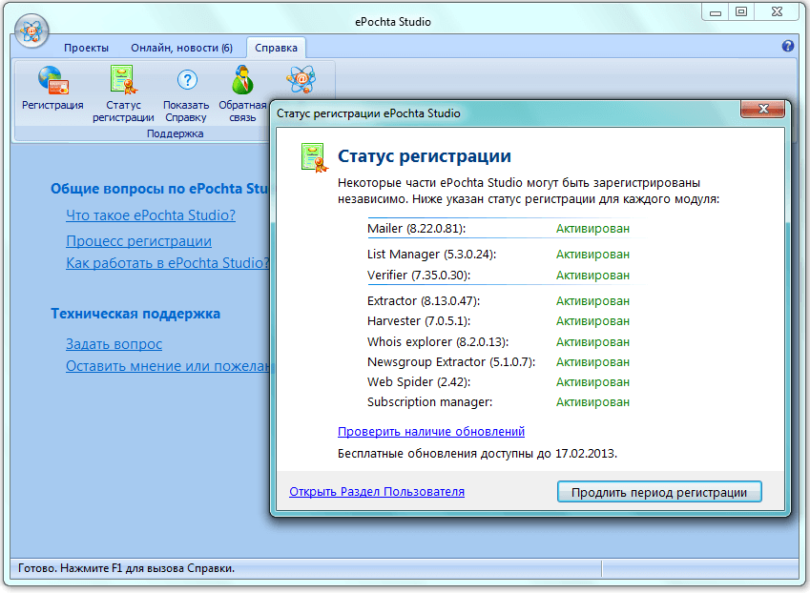Click the Бесплатные обновления доступны date text
The width and height of the screenshot is (810, 593).
coord(477,454)
